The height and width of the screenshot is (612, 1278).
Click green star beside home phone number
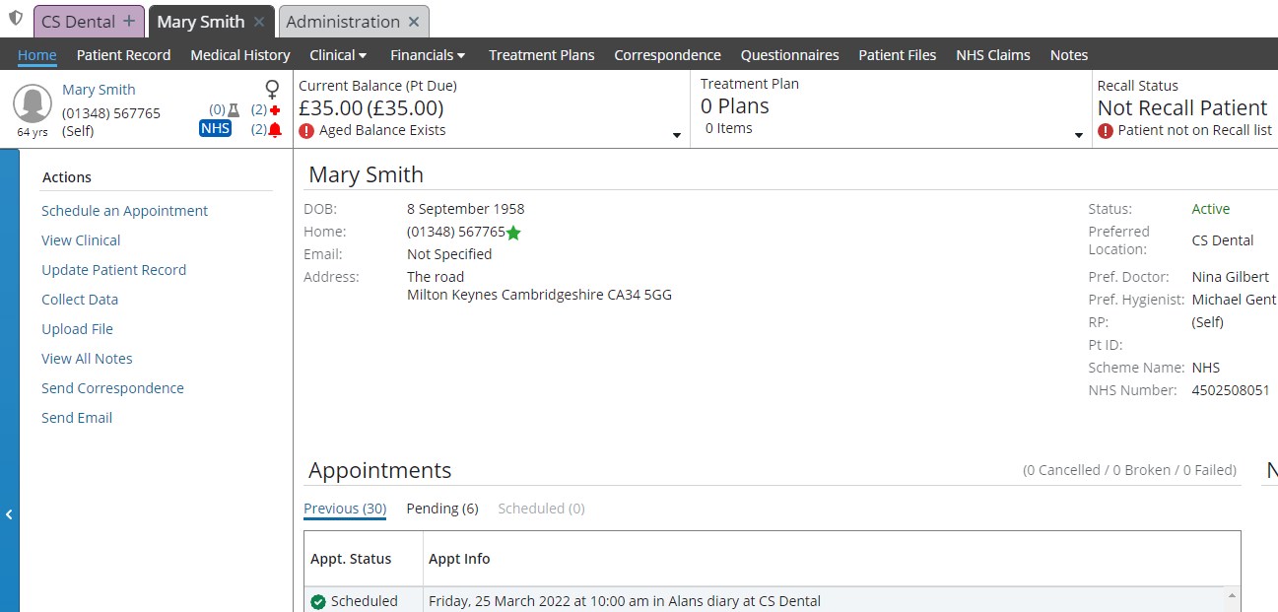513,233
